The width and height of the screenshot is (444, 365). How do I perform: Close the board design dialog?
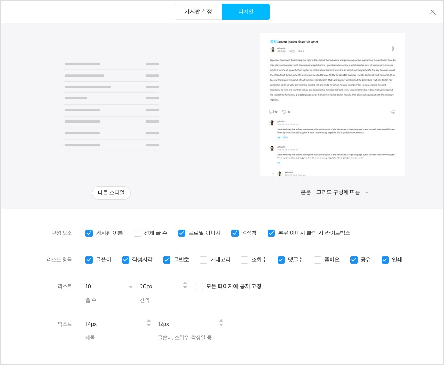[x=432, y=12]
